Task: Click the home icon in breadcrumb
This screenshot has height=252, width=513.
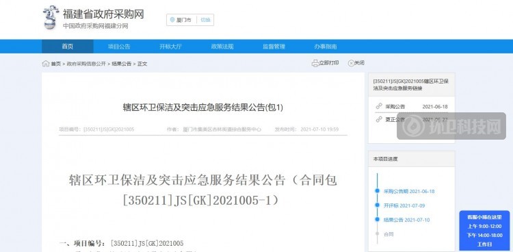Action: click(45, 64)
